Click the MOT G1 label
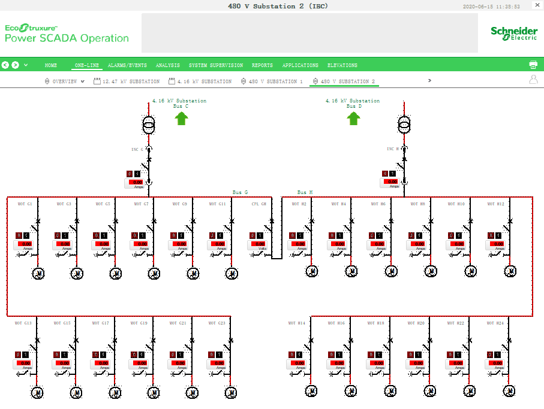The image size is (544, 409). tap(25, 204)
